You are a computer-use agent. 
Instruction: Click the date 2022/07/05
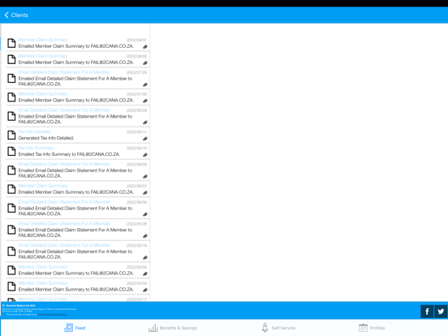point(136,94)
